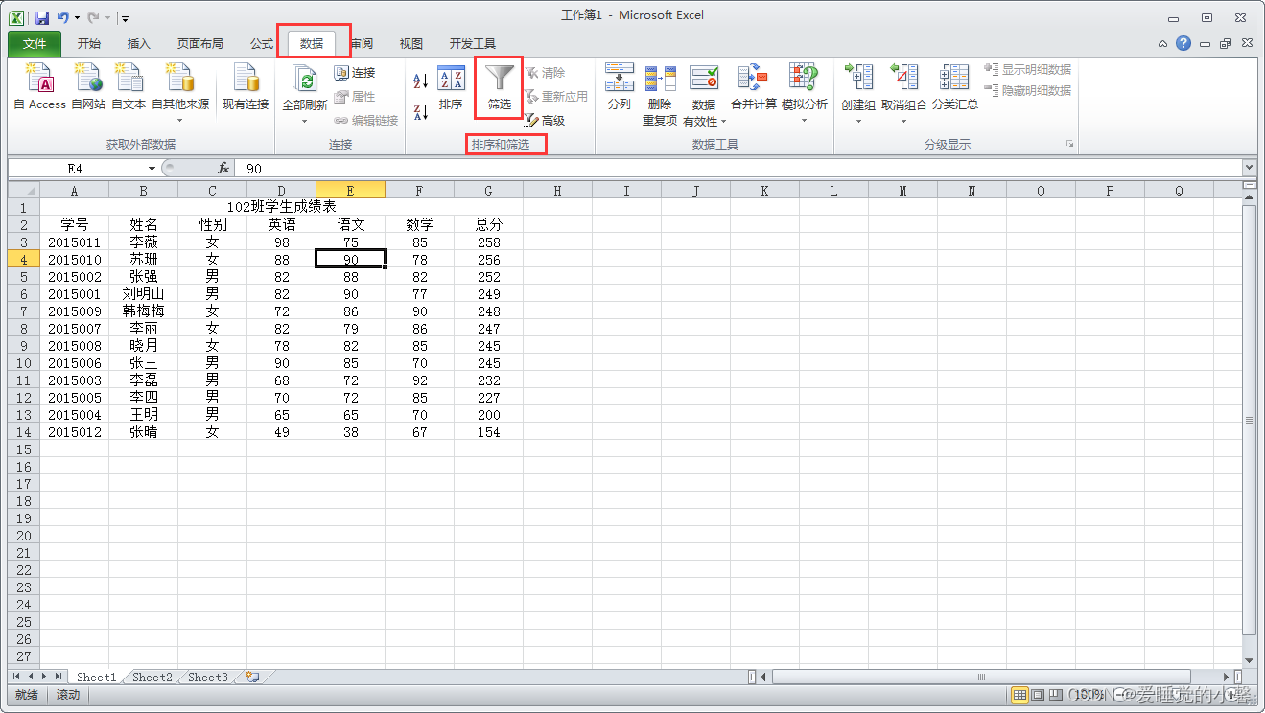Select the cell containing 韩梅梅

144,311
